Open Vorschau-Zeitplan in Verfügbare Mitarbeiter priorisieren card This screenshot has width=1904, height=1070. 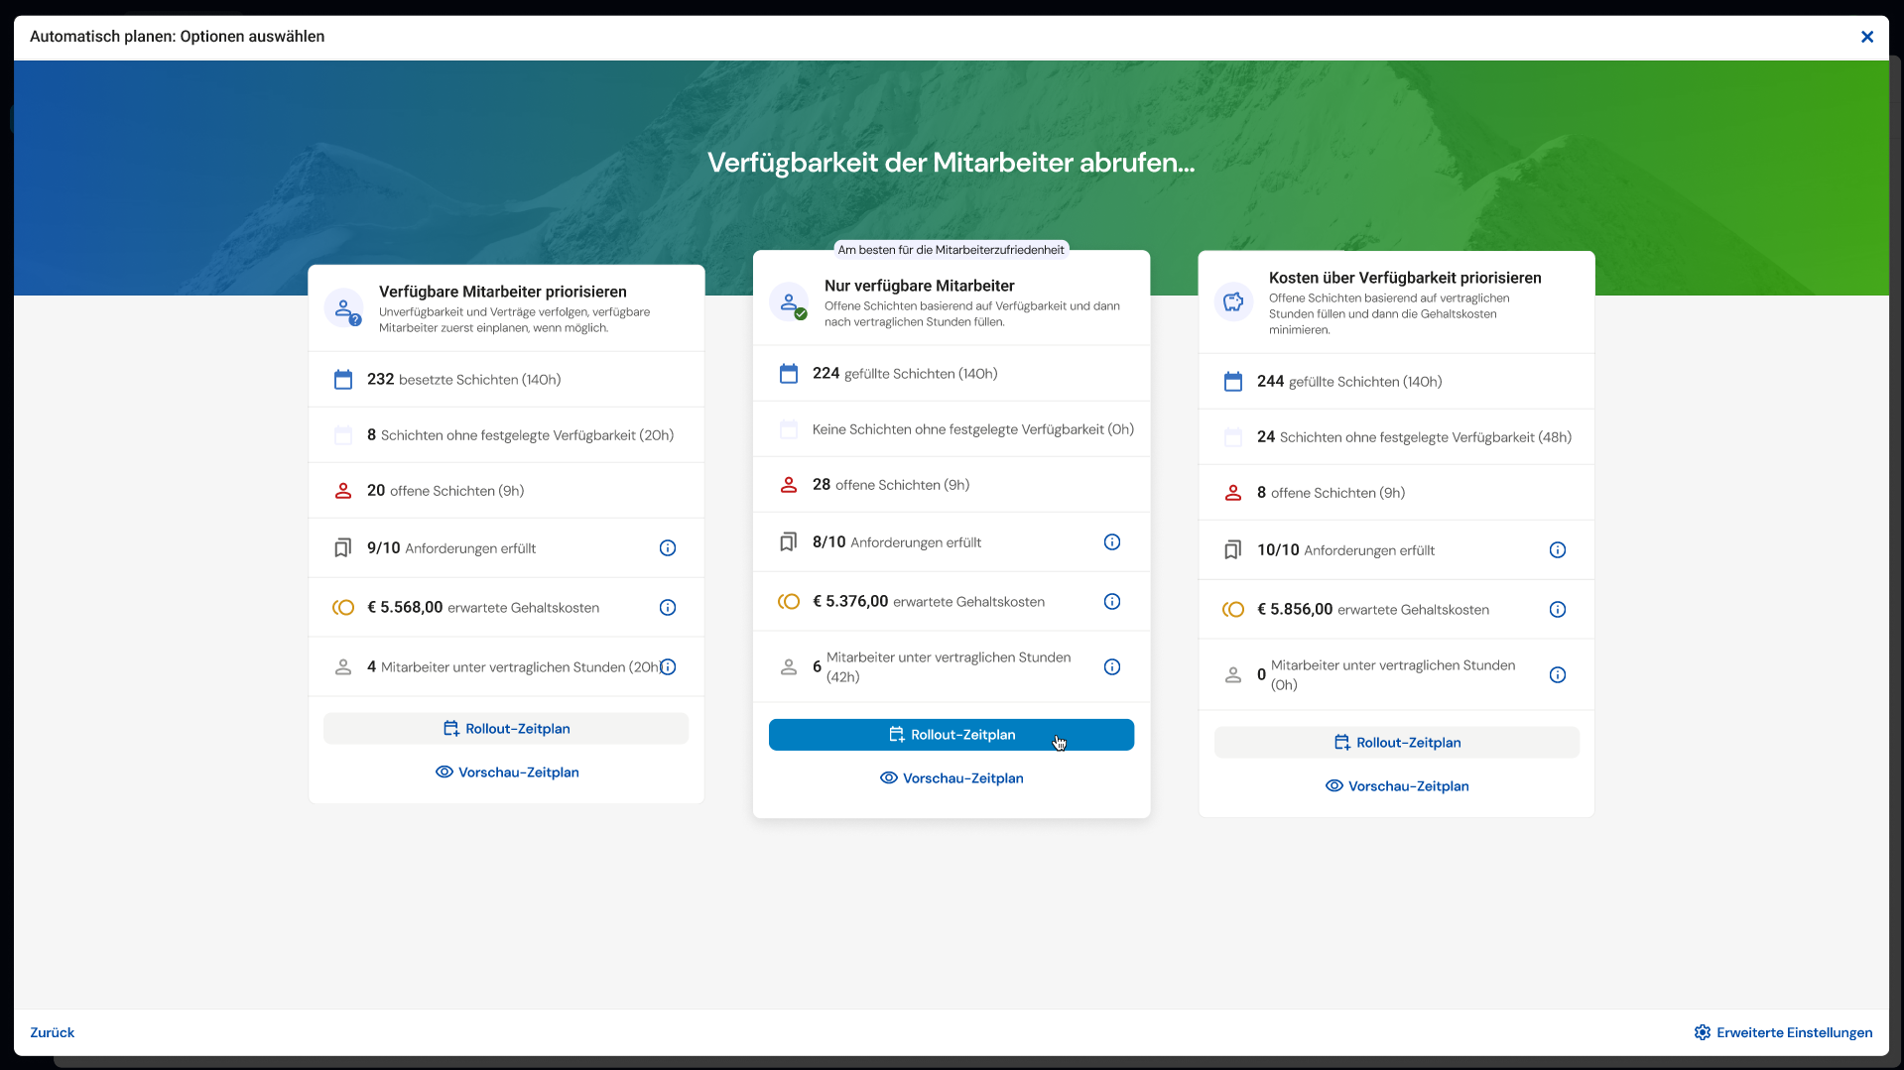(507, 773)
